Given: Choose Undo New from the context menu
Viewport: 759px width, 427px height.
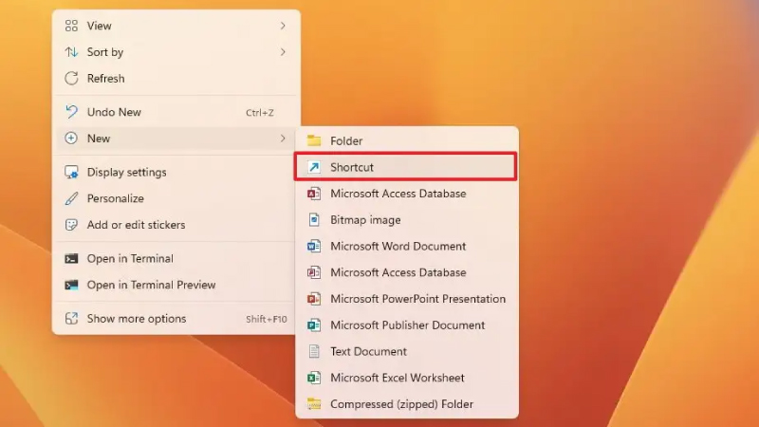Looking at the screenshot, I should [176, 112].
